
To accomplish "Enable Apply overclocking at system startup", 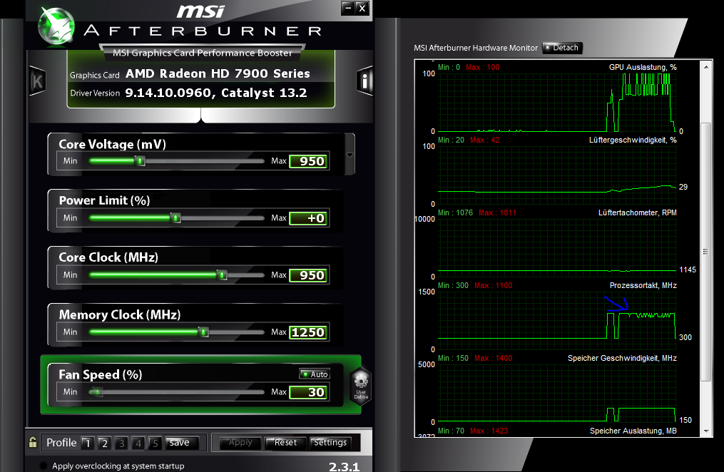I will click(44, 466).
